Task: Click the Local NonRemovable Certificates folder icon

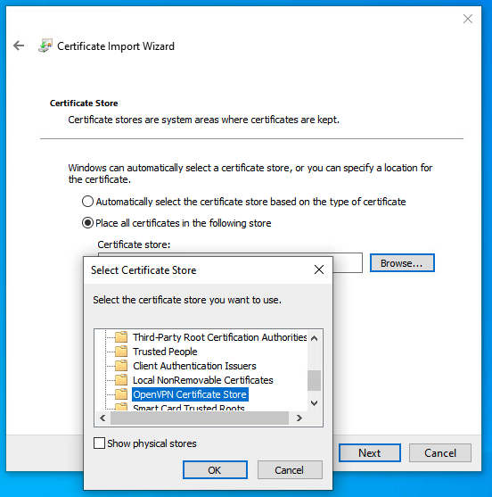Action: tap(121, 380)
